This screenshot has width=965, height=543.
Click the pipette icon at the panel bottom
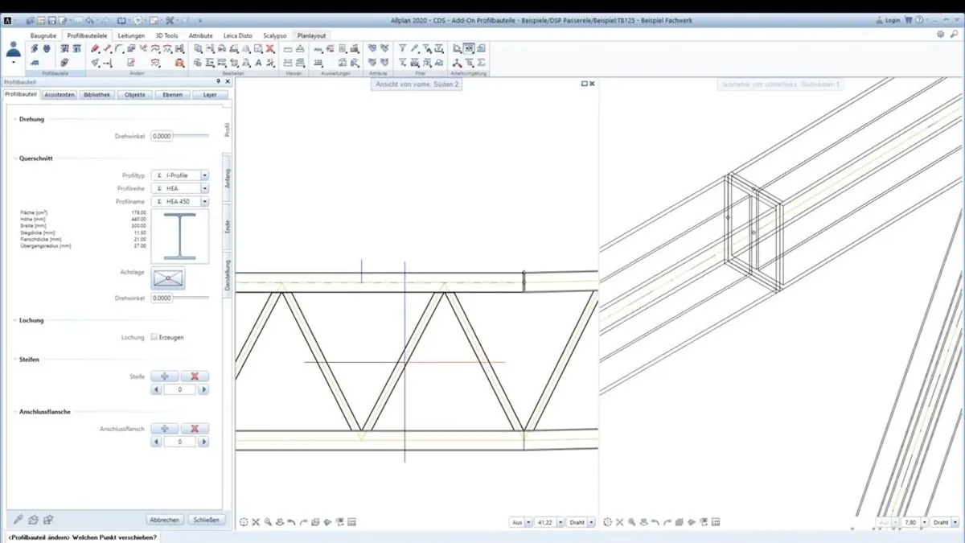click(x=19, y=520)
